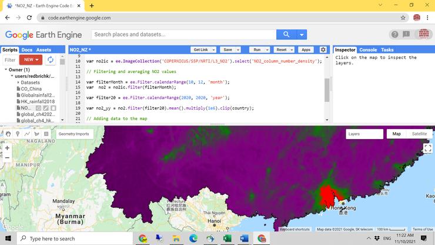Select the pan hand map tool
Viewport: 435px width, 245px height.
[x=8, y=134]
